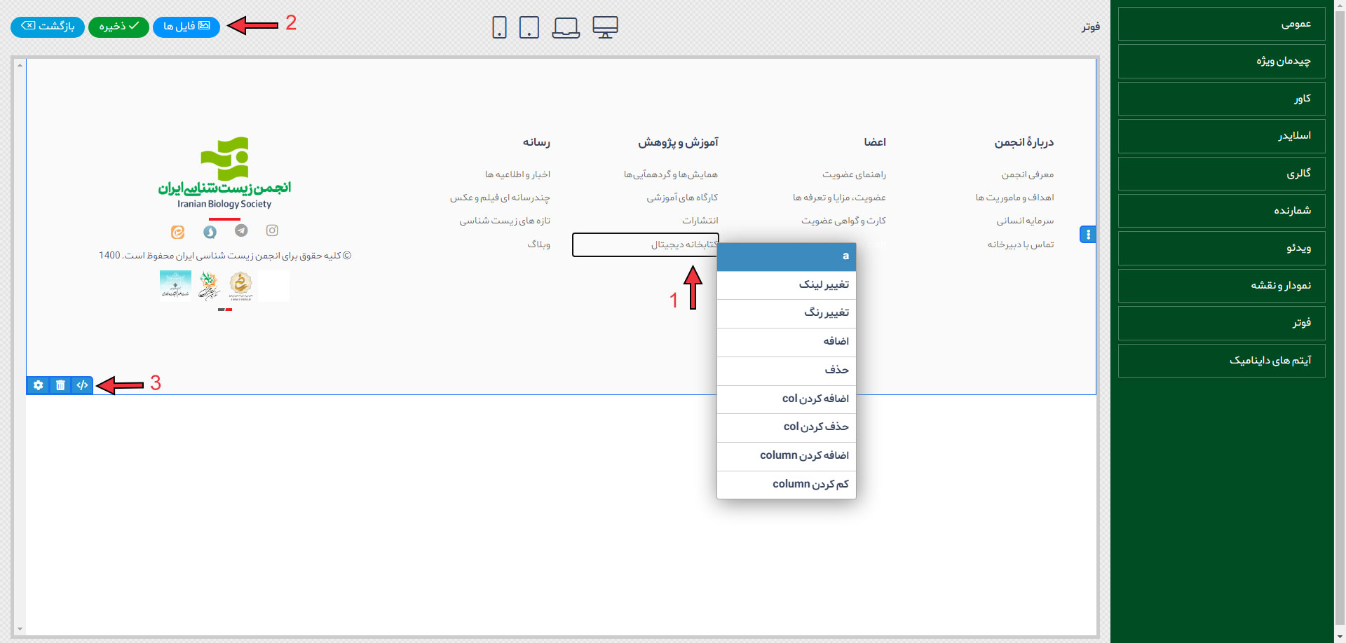Click انتشارات footer link
Screen dimensions: 1346x643
click(700, 221)
